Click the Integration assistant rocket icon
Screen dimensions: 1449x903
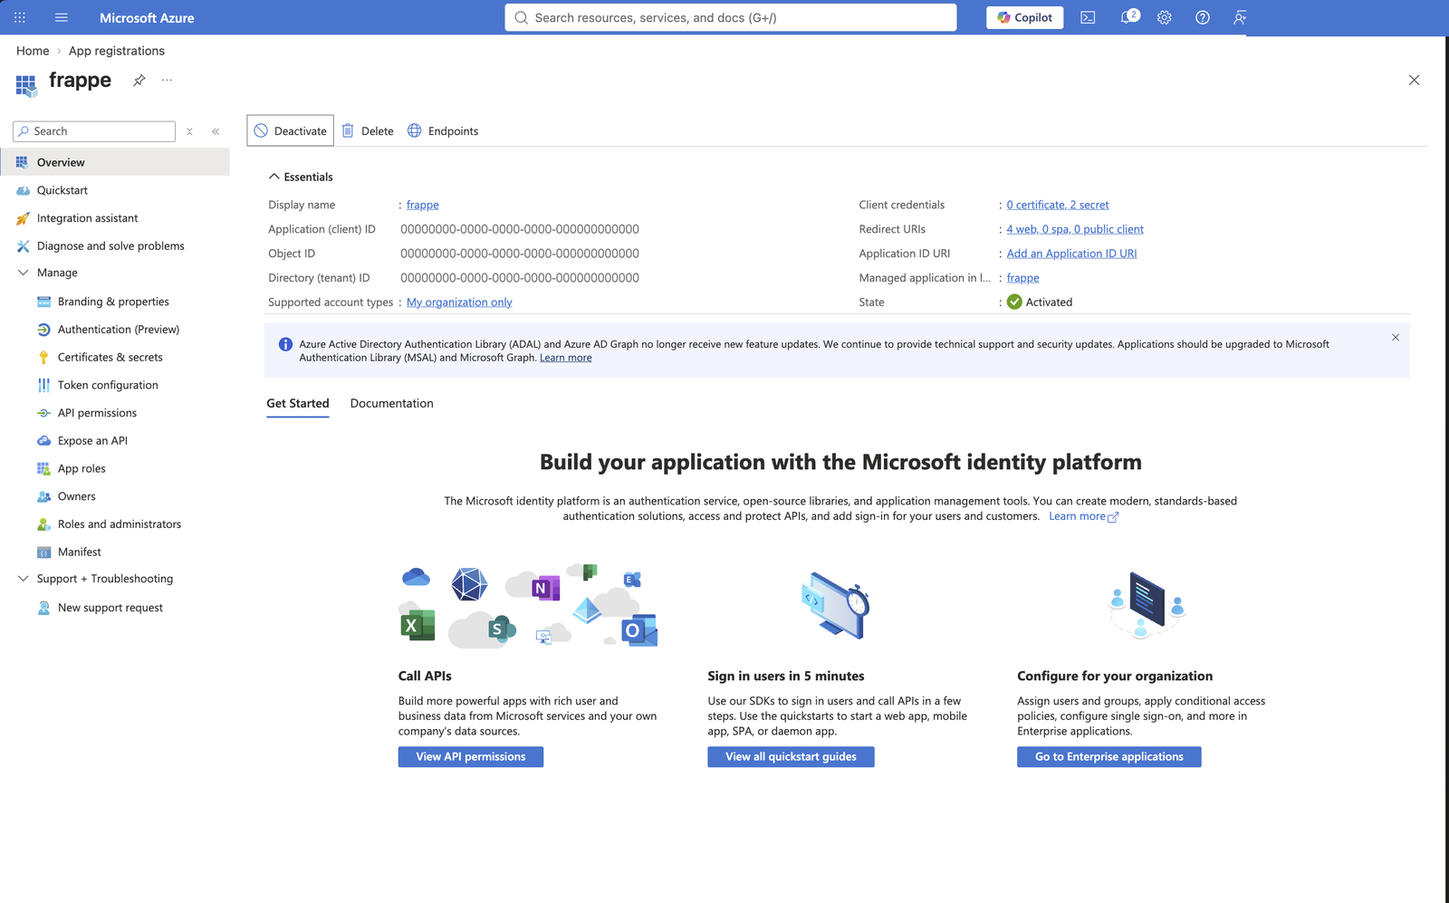click(x=23, y=218)
